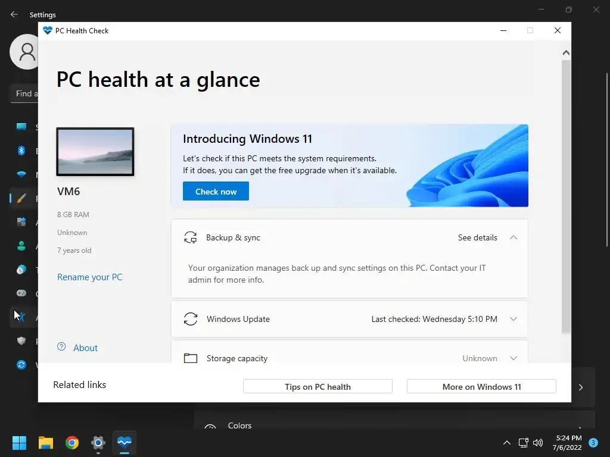Select the Time & language clock icon in Settings
Viewport: 610px width, 457px height.
pyautogui.click(x=21, y=270)
